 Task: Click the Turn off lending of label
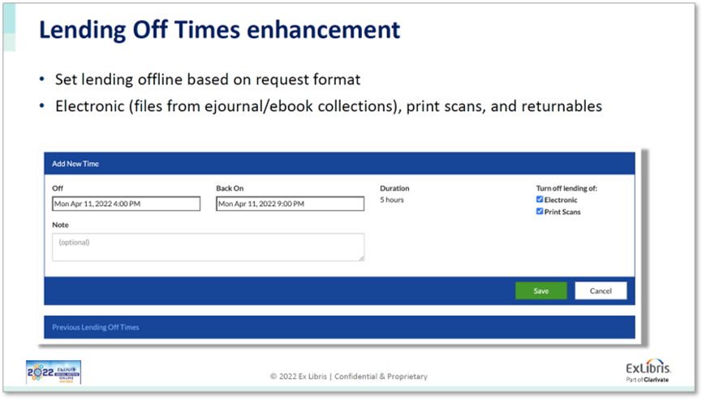(x=566, y=188)
